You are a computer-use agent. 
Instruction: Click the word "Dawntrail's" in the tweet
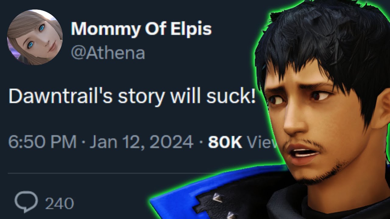coord(60,96)
